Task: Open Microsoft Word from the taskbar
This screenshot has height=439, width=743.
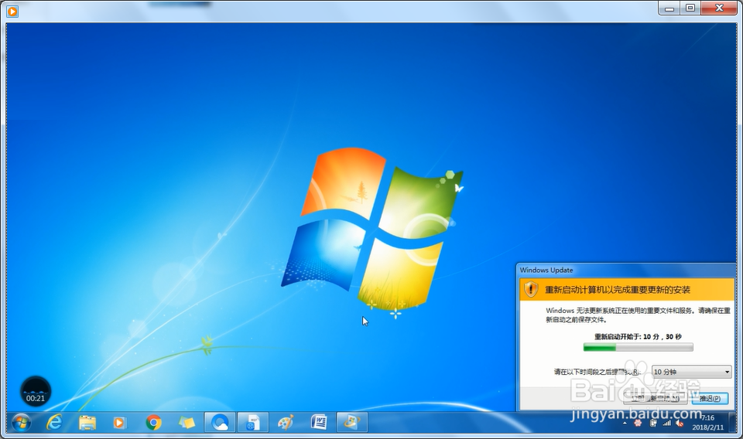Action: pos(319,422)
